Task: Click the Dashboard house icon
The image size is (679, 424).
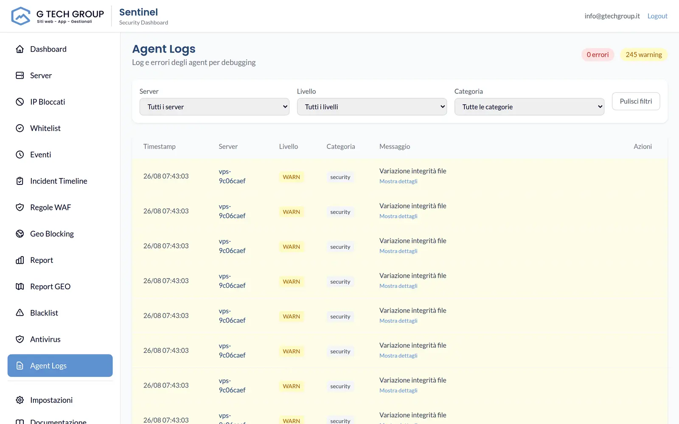Action: pyautogui.click(x=20, y=49)
